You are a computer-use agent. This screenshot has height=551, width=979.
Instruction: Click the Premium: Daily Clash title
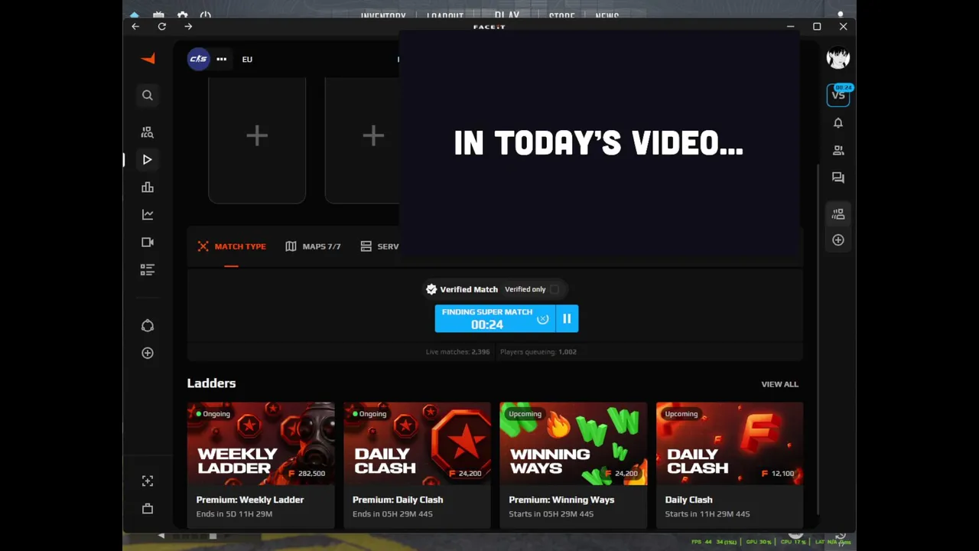pos(398,500)
